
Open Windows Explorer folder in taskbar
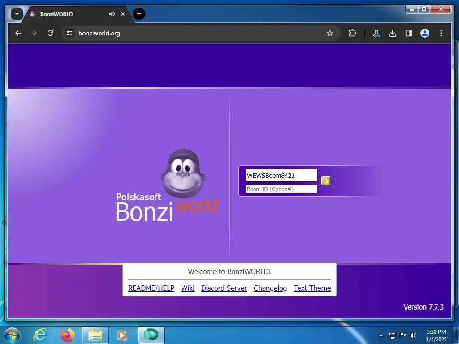click(95, 335)
